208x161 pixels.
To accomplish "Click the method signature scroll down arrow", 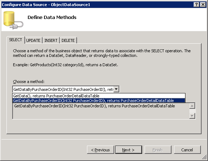I will pos(192,116).
